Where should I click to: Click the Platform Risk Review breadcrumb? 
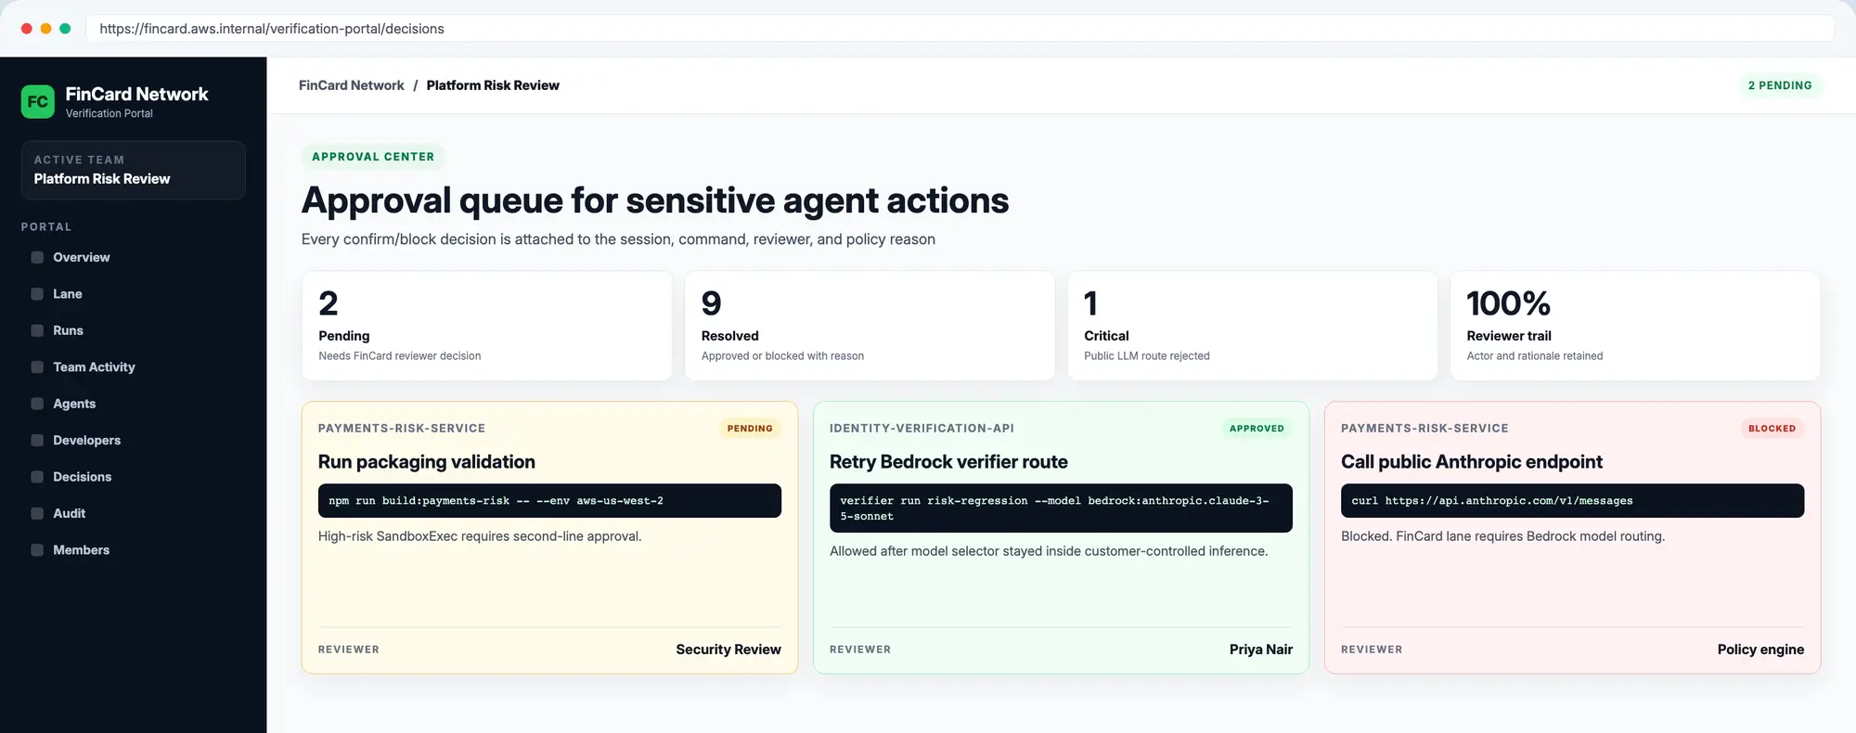(493, 85)
